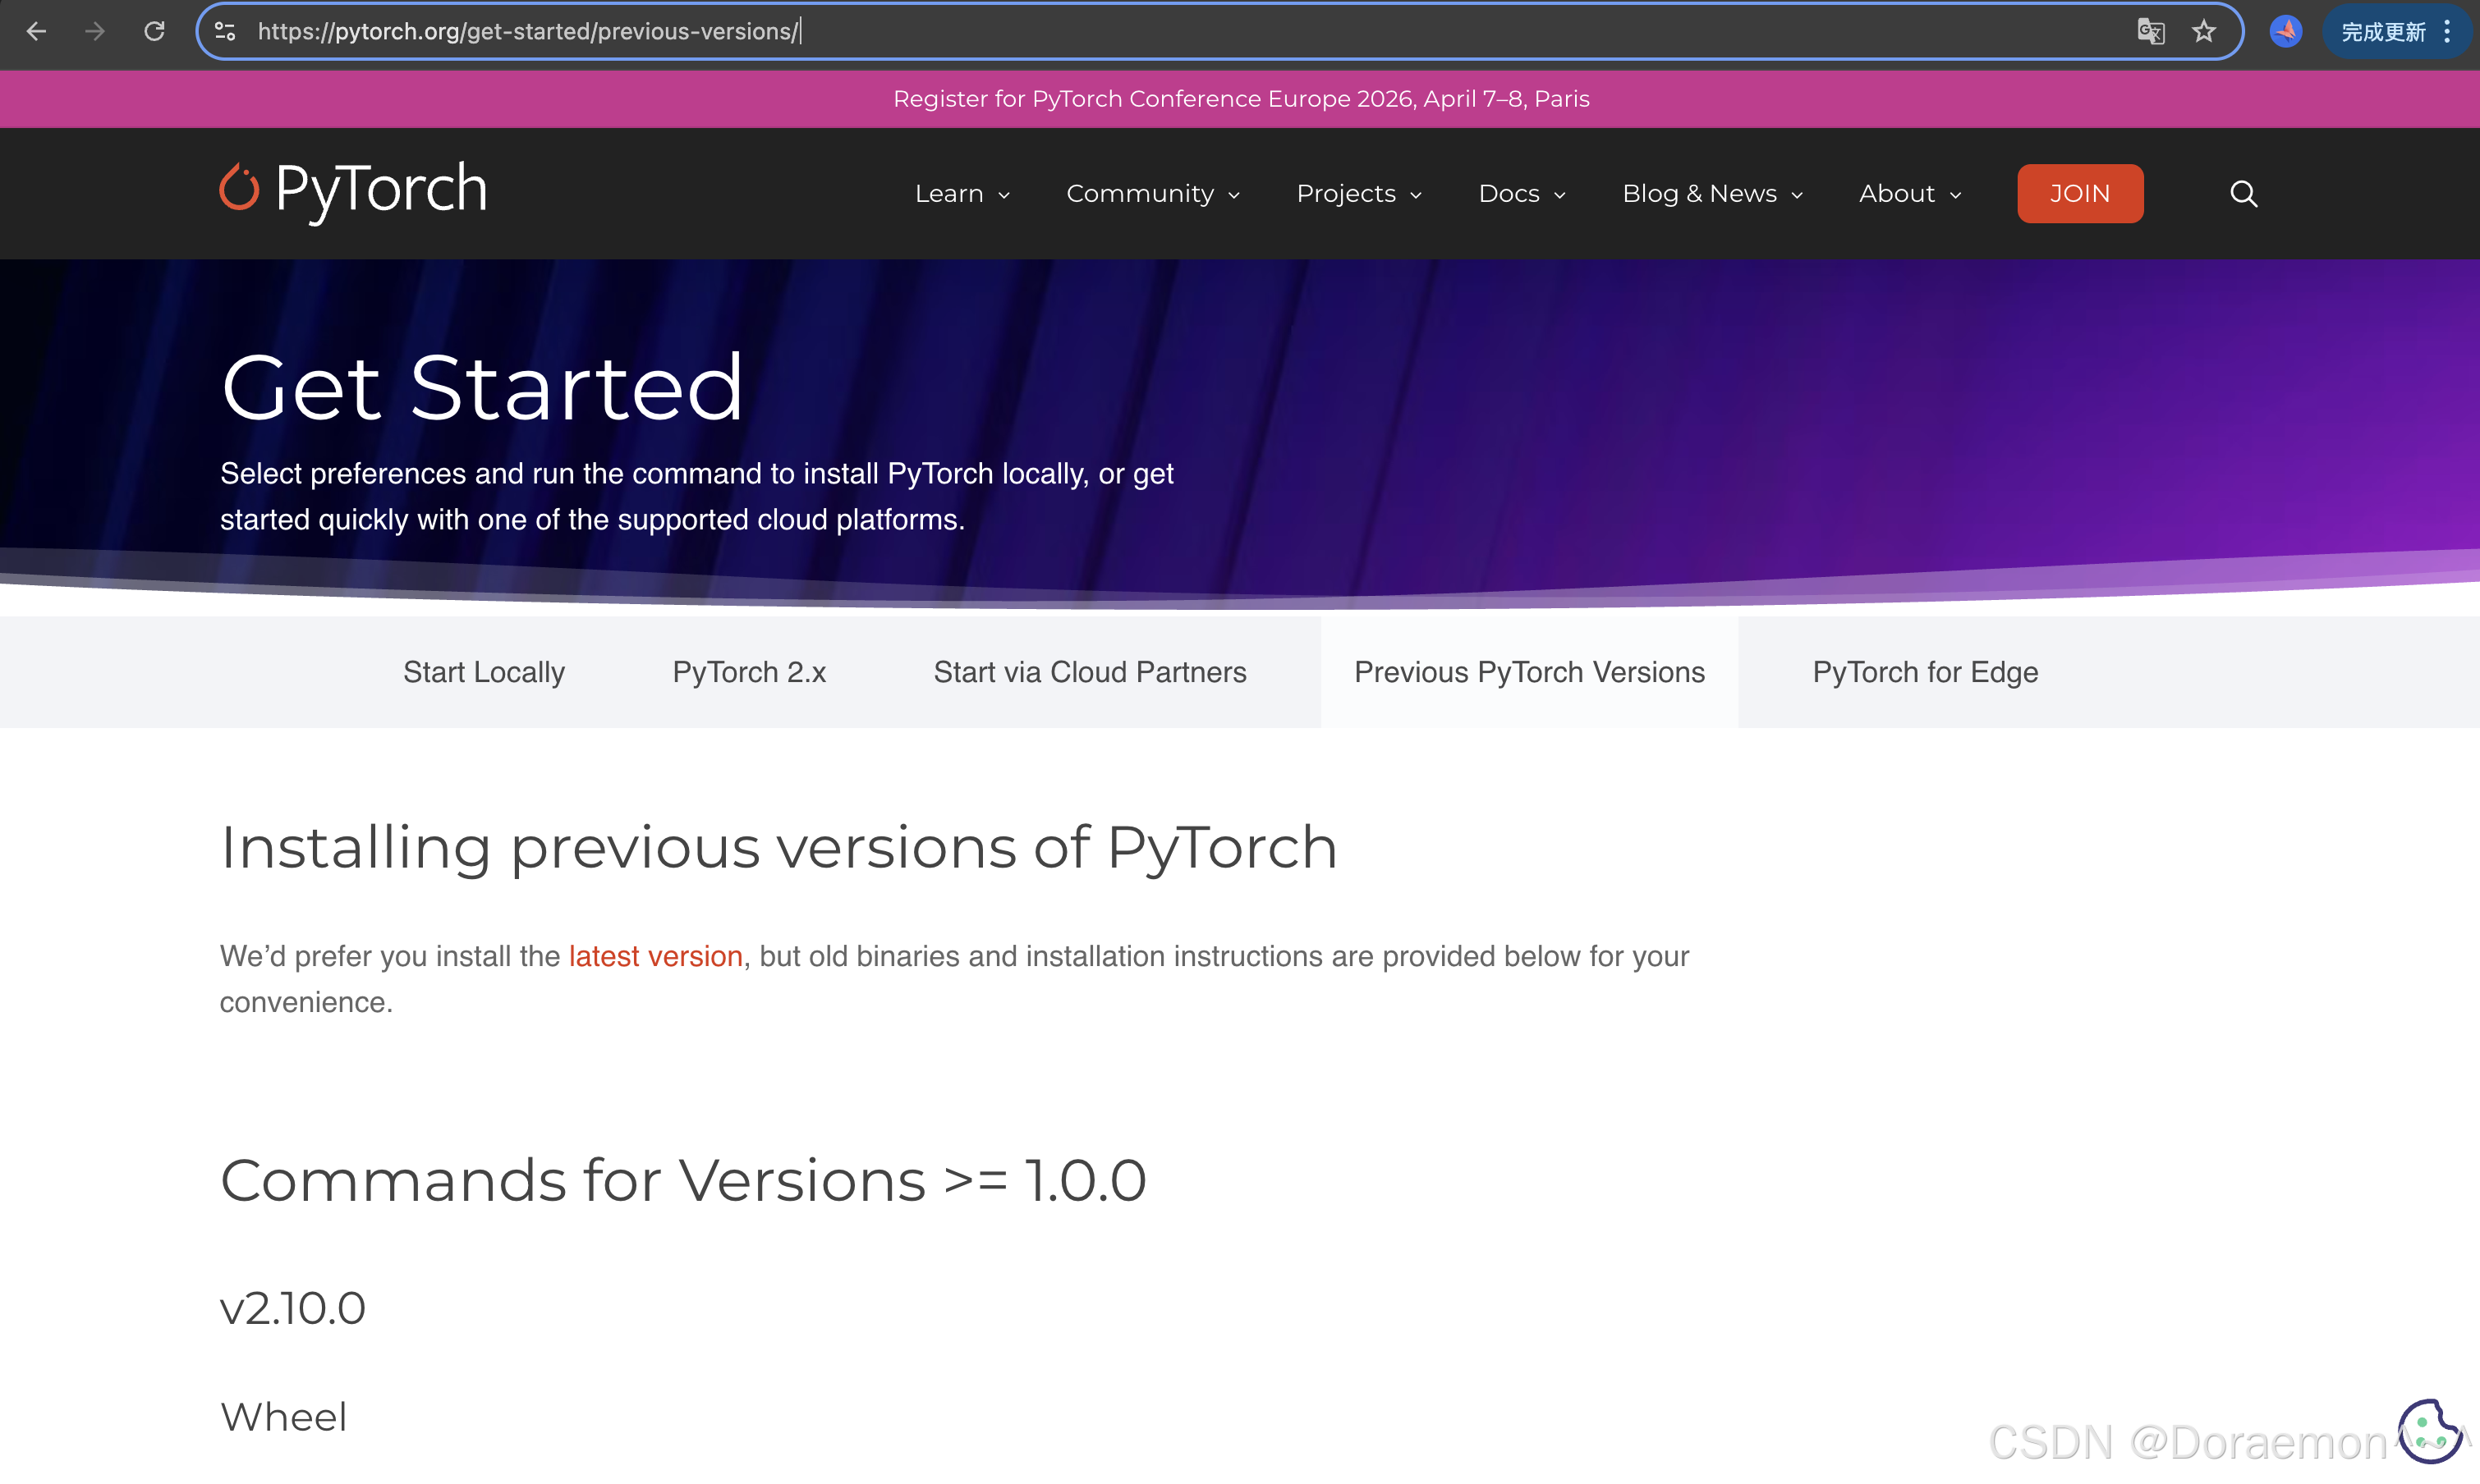Click the translate page icon

click(2150, 31)
